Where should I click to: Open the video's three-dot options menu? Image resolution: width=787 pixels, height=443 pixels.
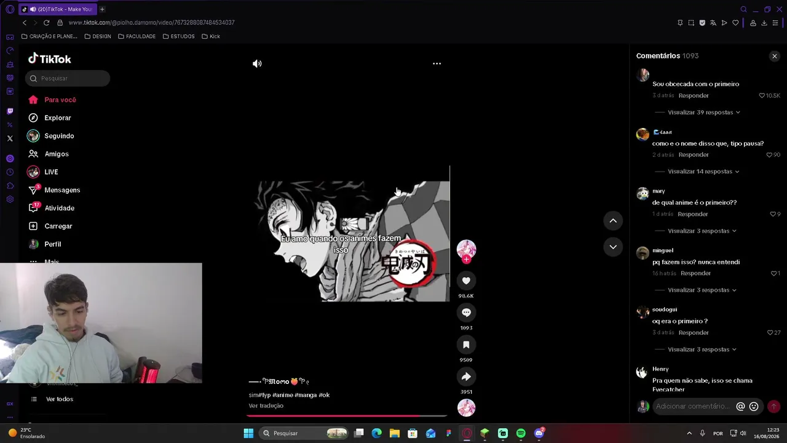tap(437, 63)
